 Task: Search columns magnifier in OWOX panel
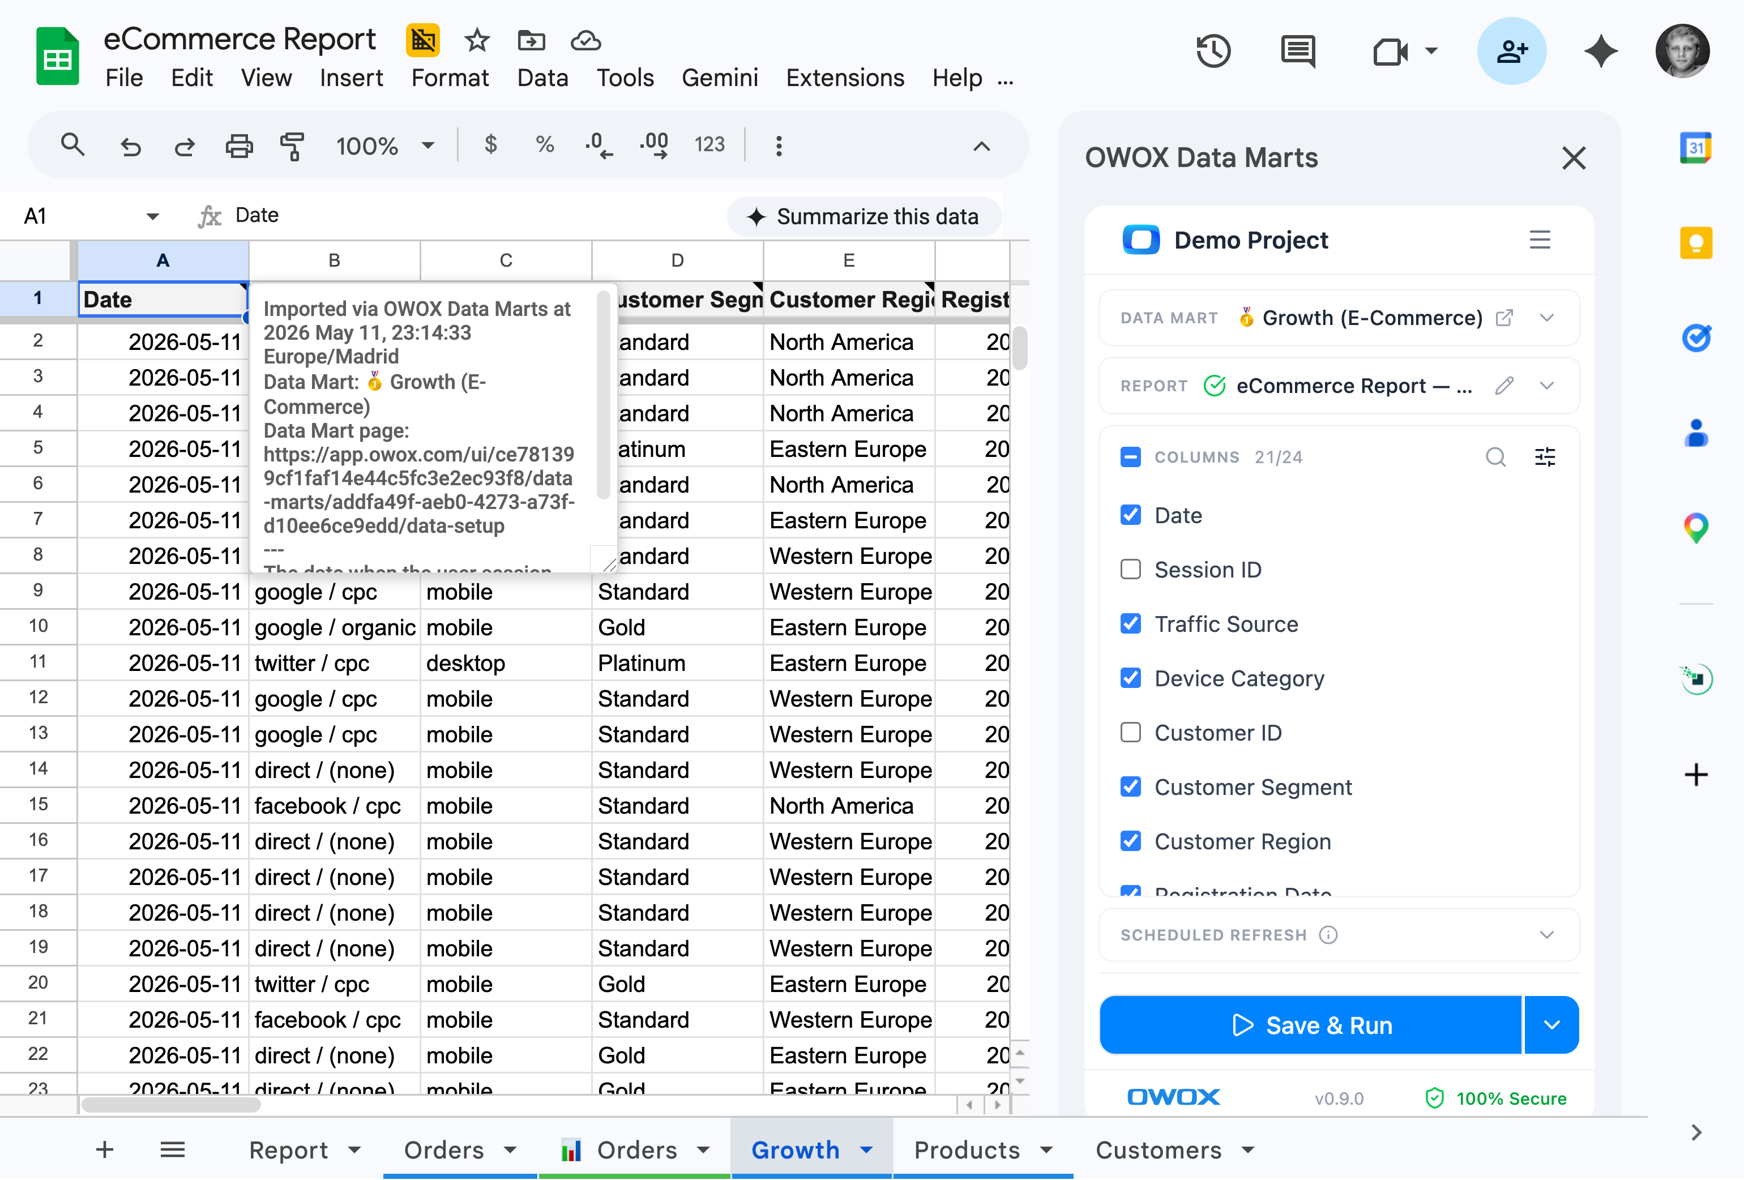(1495, 456)
